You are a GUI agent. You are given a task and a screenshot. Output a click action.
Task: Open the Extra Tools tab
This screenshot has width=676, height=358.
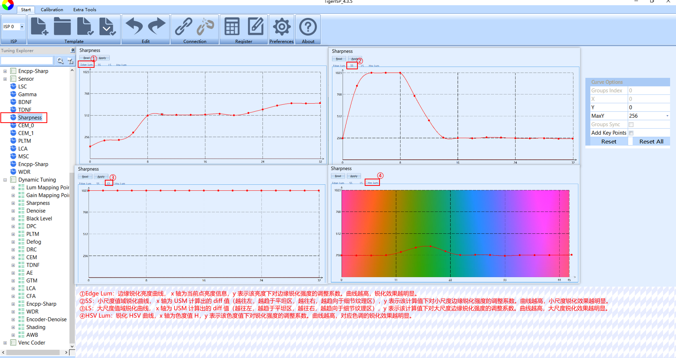tap(85, 10)
